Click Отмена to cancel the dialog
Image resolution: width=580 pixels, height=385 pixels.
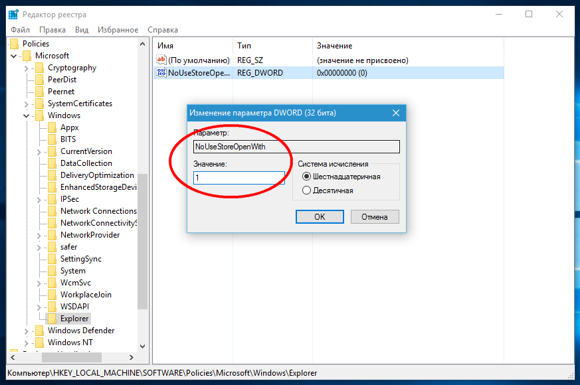point(375,217)
